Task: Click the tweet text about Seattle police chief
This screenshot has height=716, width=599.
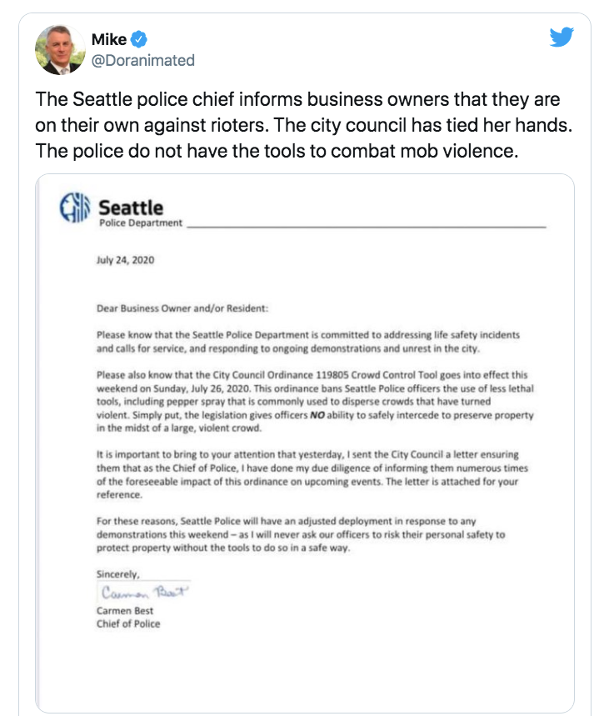Action: click(x=298, y=127)
